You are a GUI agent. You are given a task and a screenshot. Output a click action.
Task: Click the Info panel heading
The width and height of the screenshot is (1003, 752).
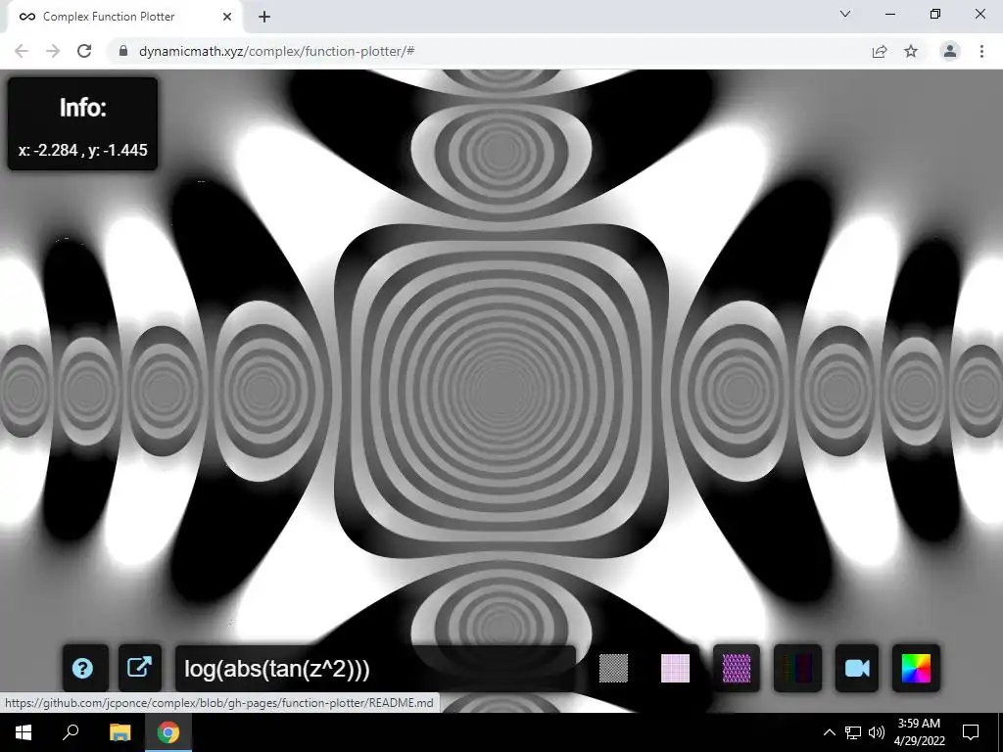(82, 108)
